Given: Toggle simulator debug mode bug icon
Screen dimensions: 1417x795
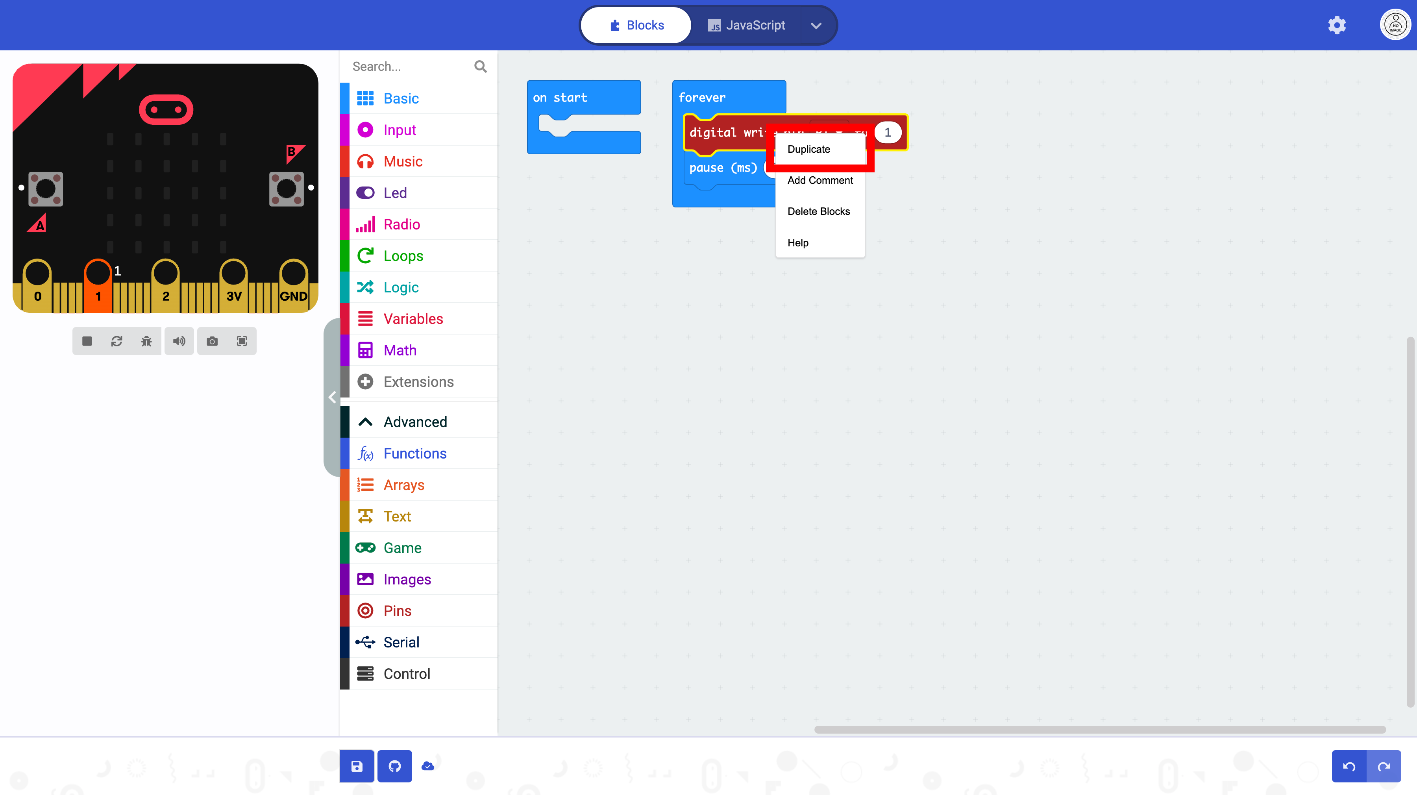Looking at the screenshot, I should (x=146, y=341).
